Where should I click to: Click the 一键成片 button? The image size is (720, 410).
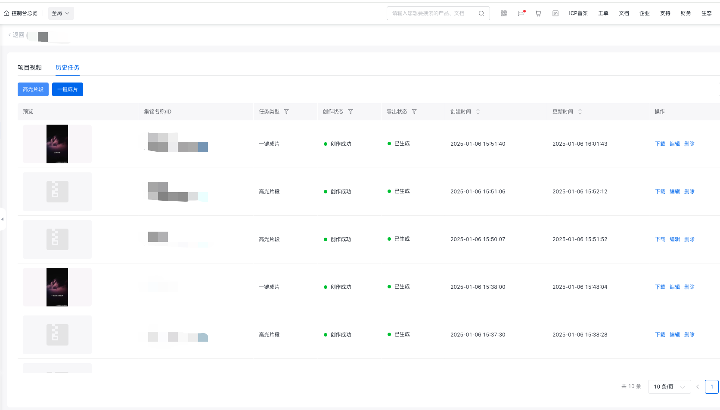pos(68,89)
